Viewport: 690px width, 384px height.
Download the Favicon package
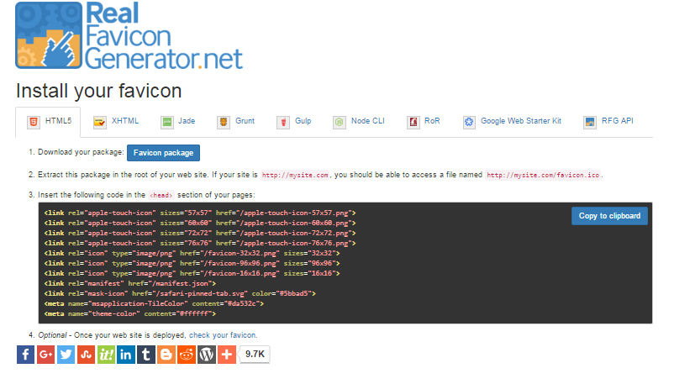click(x=163, y=153)
